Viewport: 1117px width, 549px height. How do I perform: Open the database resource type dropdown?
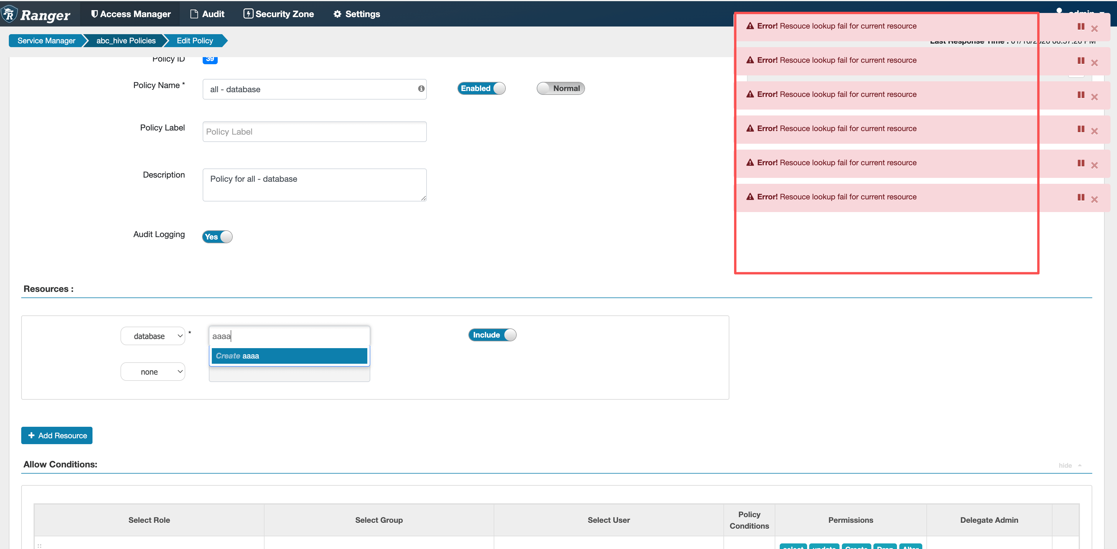pyautogui.click(x=153, y=336)
